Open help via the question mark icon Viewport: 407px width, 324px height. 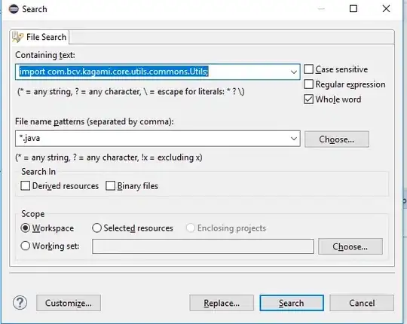(x=20, y=303)
